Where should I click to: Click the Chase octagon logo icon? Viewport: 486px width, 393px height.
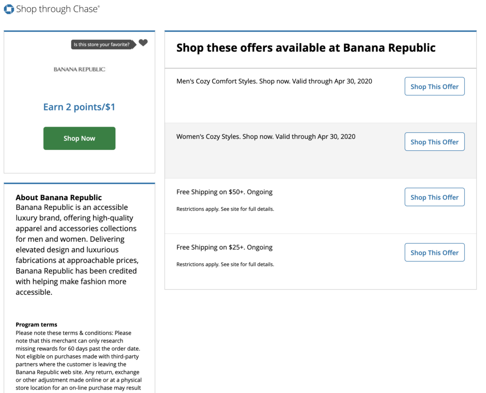(x=9, y=9)
